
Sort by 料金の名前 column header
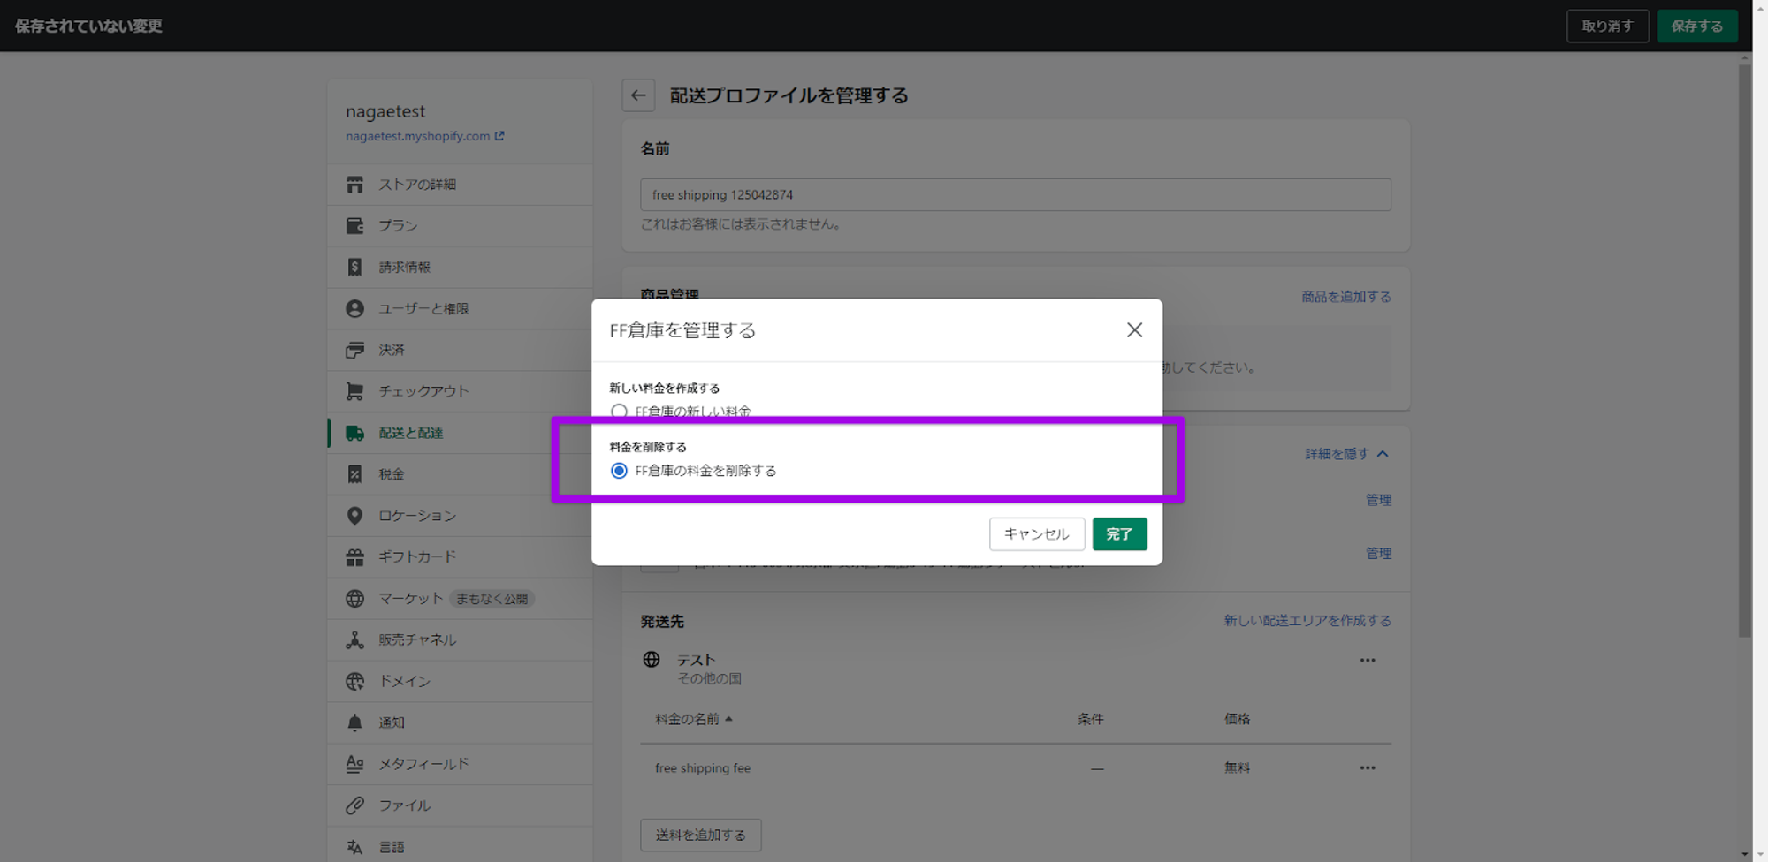coord(694,719)
